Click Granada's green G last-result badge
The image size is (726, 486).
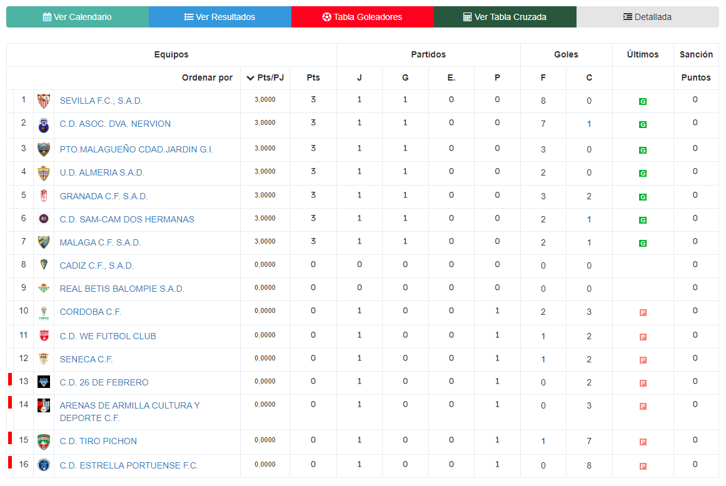643,197
